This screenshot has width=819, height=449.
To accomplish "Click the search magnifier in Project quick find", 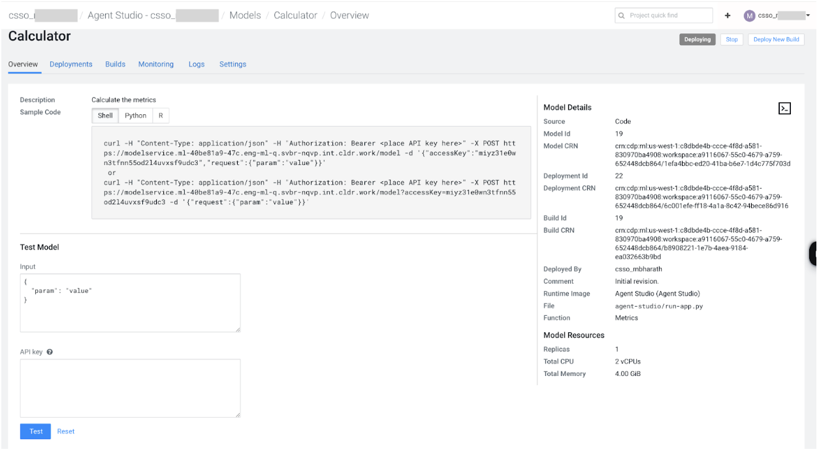I will (622, 16).
